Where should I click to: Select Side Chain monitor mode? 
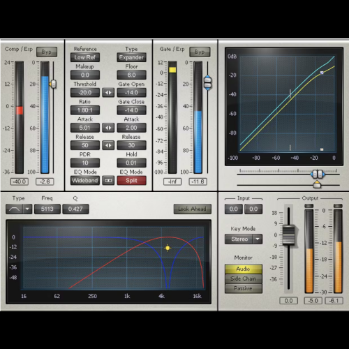pyautogui.click(x=244, y=279)
